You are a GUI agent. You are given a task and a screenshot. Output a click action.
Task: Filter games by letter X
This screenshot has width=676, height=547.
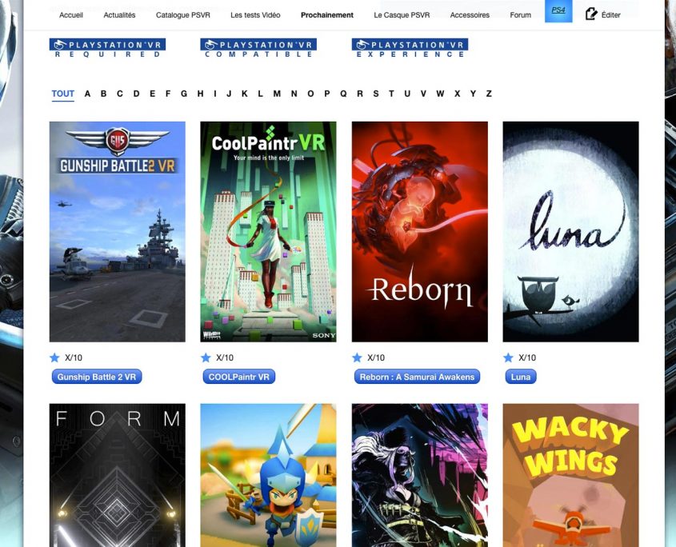pos(458,94)
